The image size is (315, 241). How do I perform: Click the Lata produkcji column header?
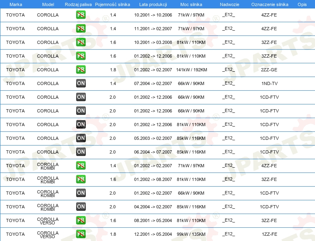pos(153,4)
